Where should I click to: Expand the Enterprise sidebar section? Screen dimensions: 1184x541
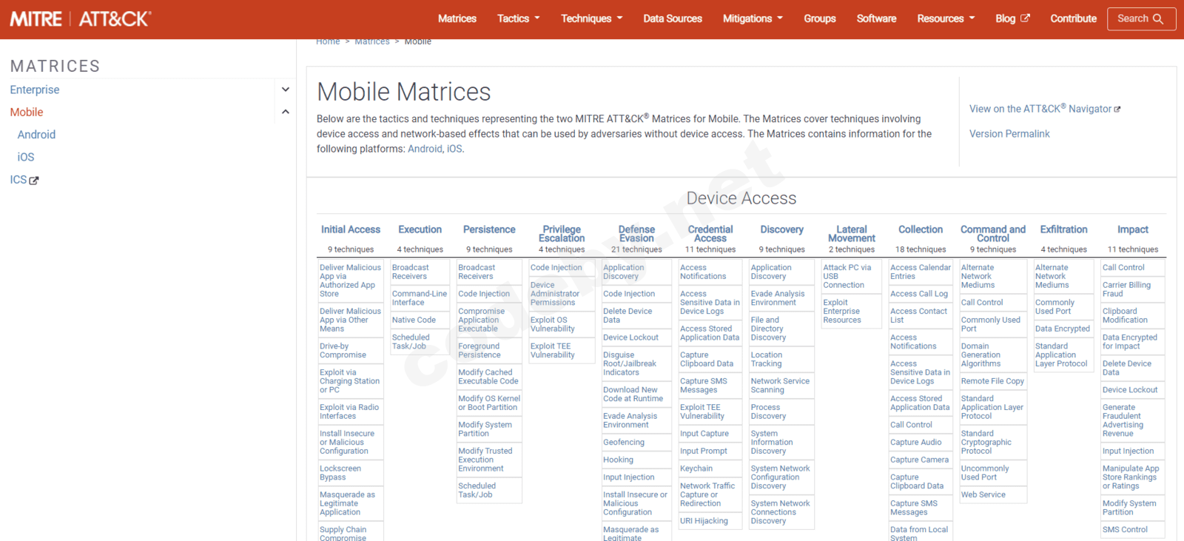(286, 90)
